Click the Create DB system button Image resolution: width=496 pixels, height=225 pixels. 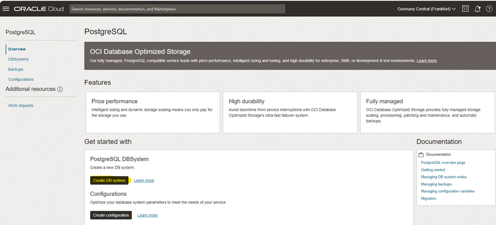[x=109, y=181]
